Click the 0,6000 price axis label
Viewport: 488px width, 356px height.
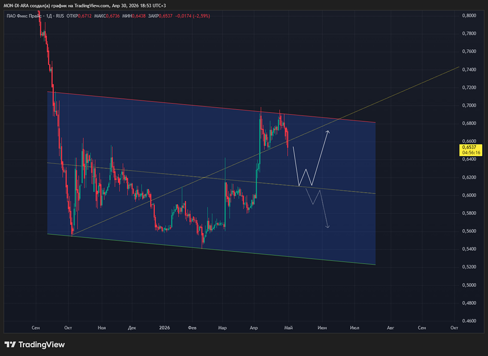click(x=469, y=195)
